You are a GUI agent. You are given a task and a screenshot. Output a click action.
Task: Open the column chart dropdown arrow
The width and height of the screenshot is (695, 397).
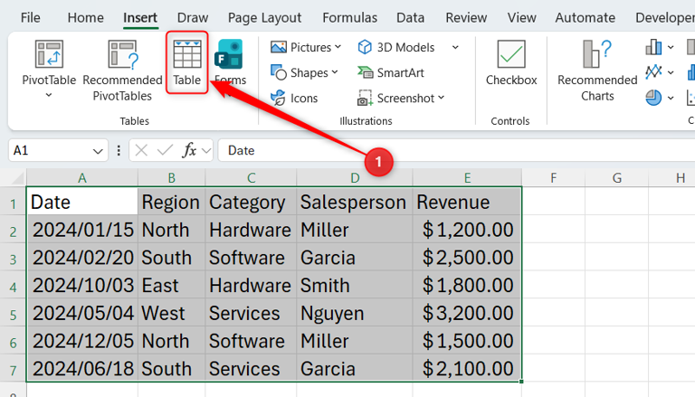[671, 47]
